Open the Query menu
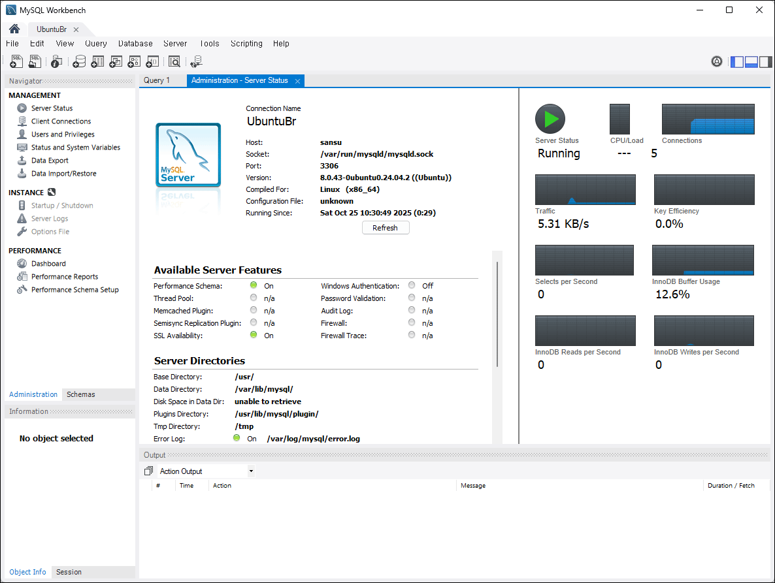Screen dimensions: 775x583 tap(96, 44)
